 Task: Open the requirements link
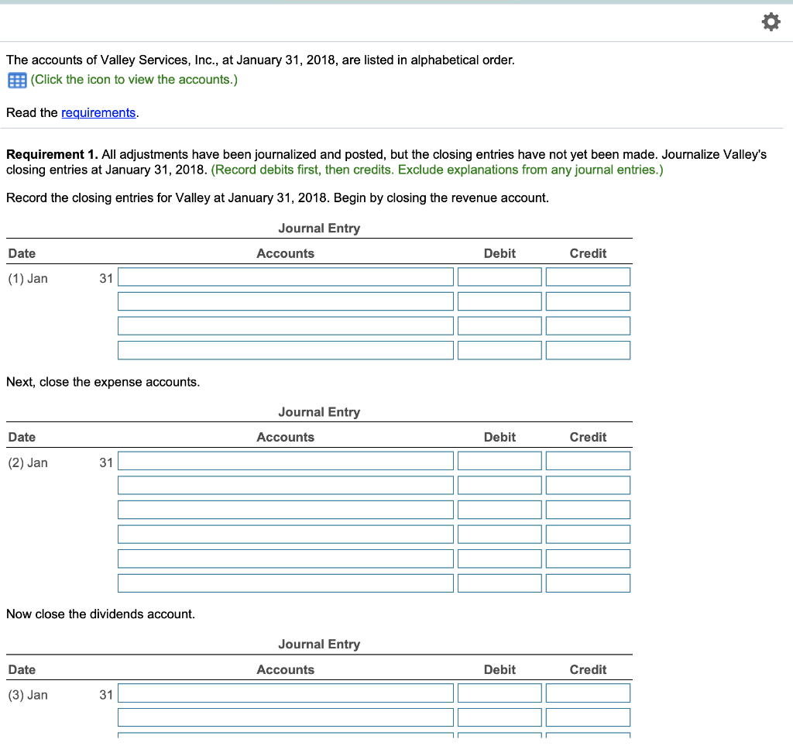point(98,112)
